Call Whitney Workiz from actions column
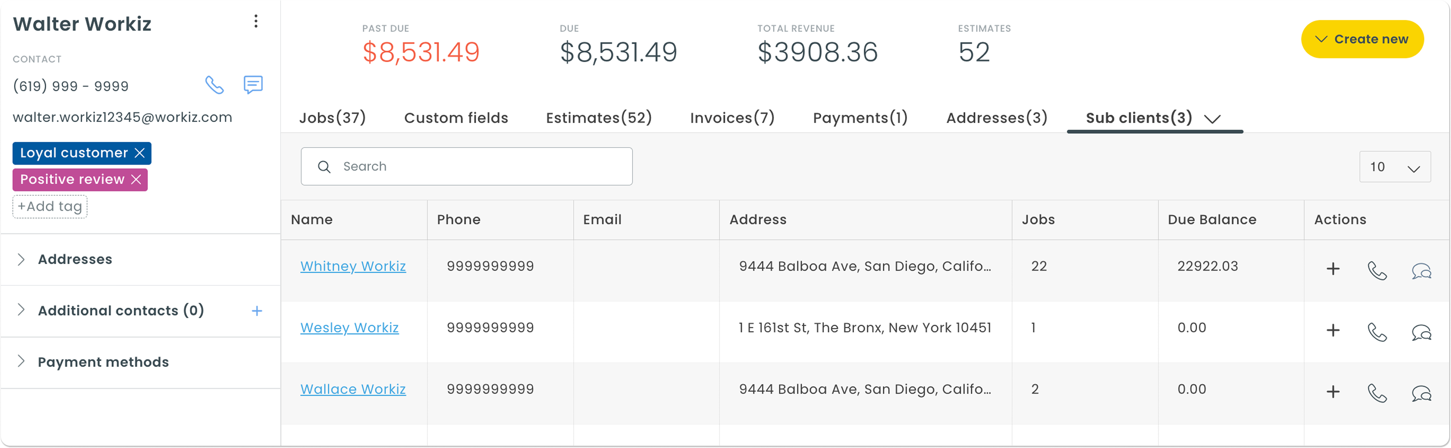 [1377, 271]
